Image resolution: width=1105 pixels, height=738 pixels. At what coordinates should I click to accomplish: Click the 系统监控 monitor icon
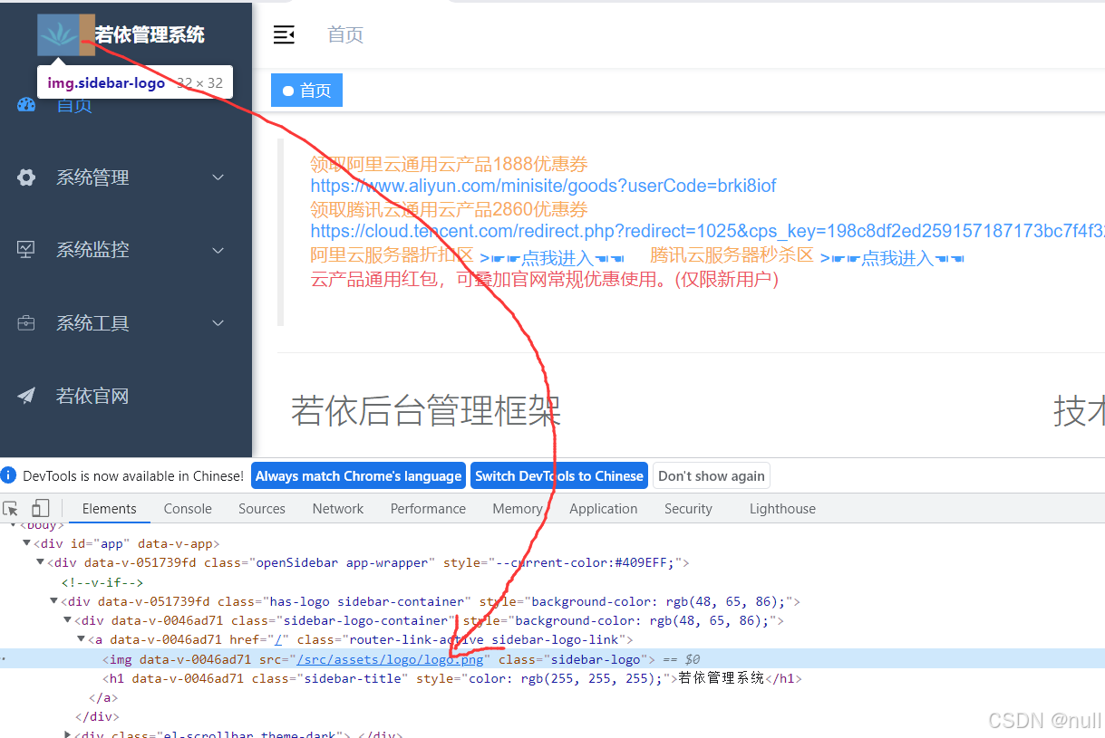24,250
